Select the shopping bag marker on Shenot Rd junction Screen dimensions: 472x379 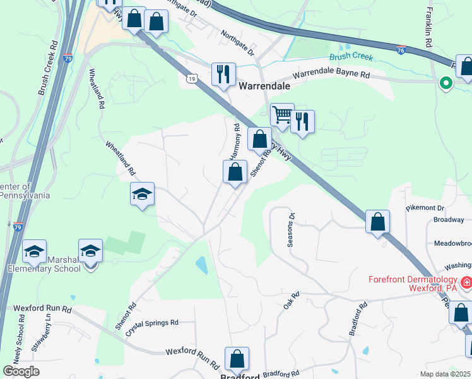tap(260, 139)
